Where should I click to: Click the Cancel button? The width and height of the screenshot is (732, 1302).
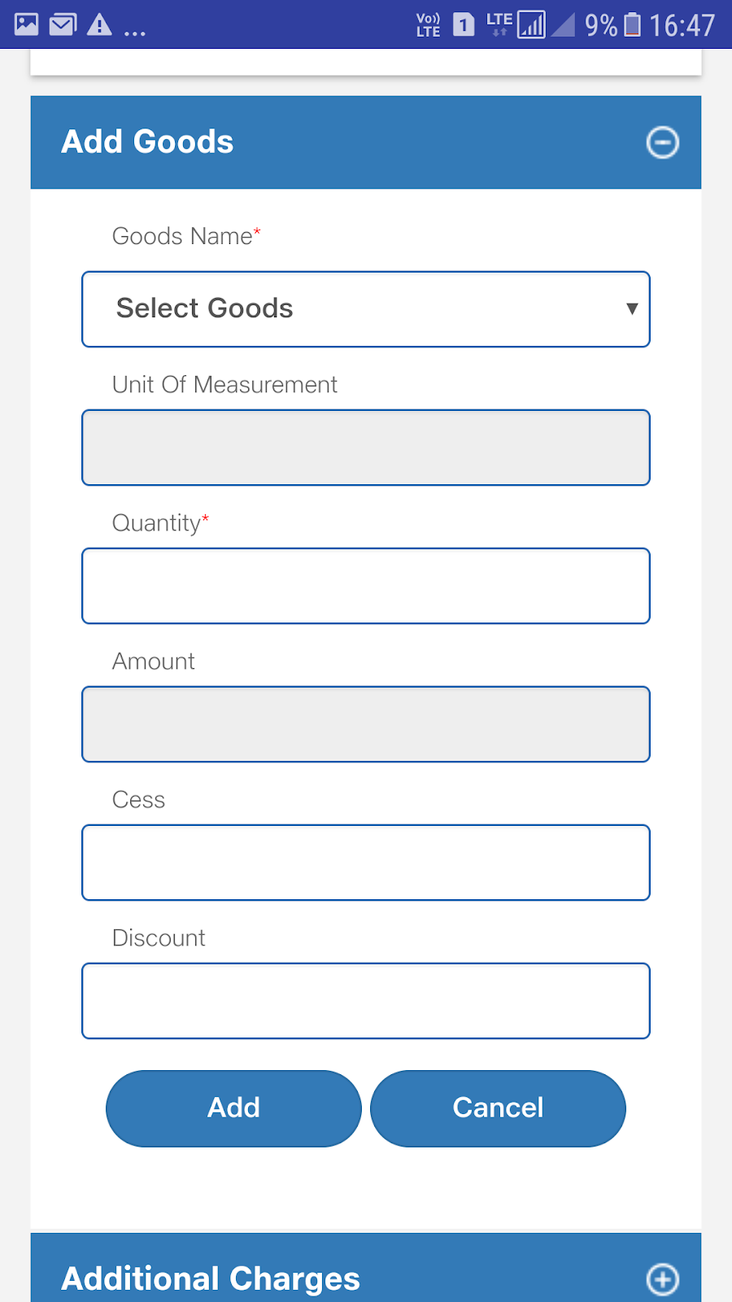(x=498, y=1108)
